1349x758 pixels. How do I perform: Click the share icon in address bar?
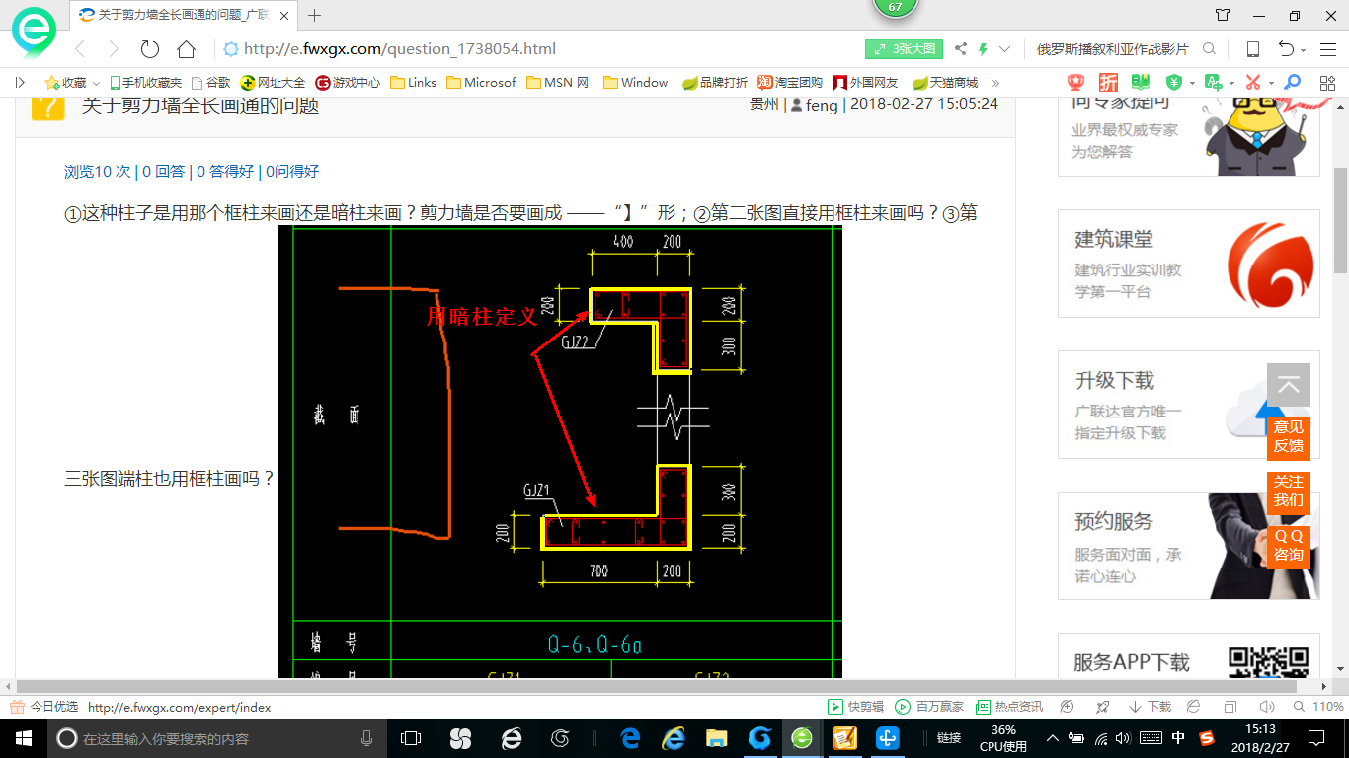point(961,49)
